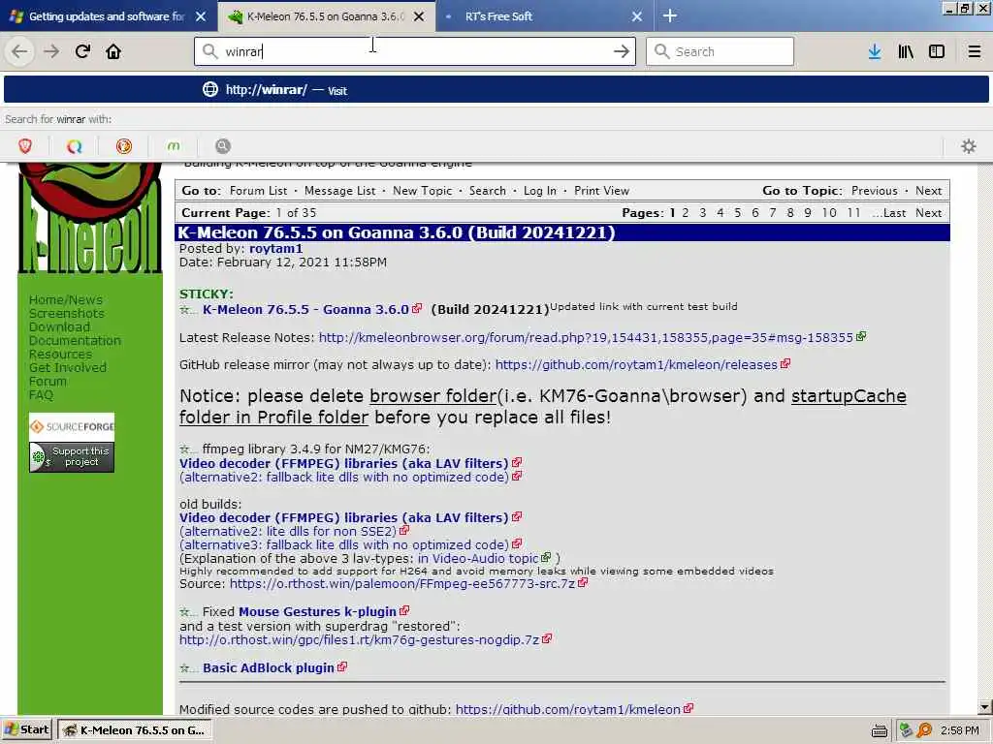Viewport: 993px width, 744px height.
Task: Click in the Search box next to address bar
Action: pos(720,51)
